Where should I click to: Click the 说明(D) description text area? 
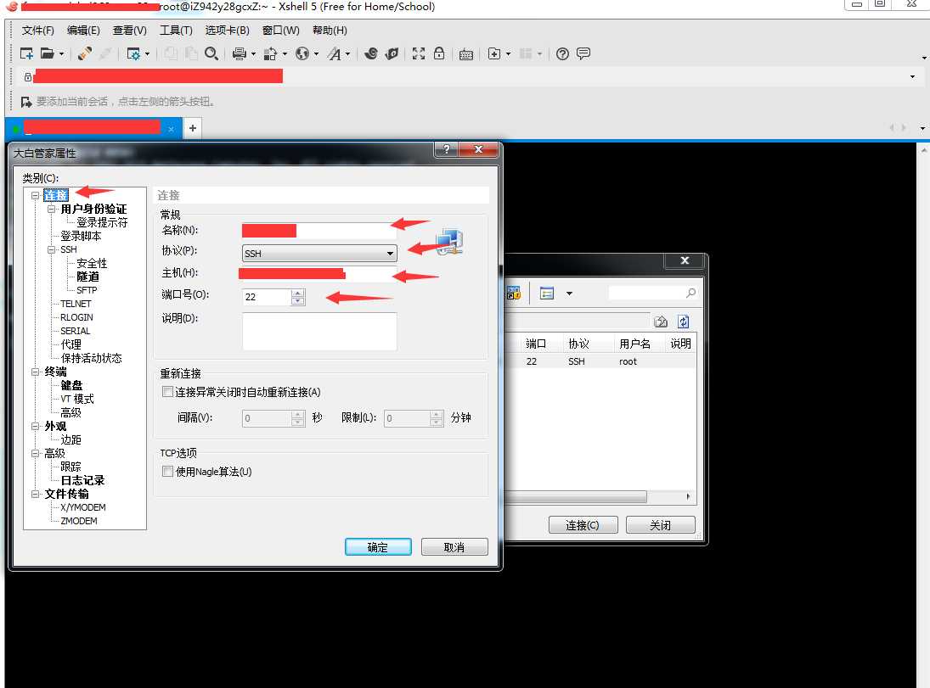319,331
